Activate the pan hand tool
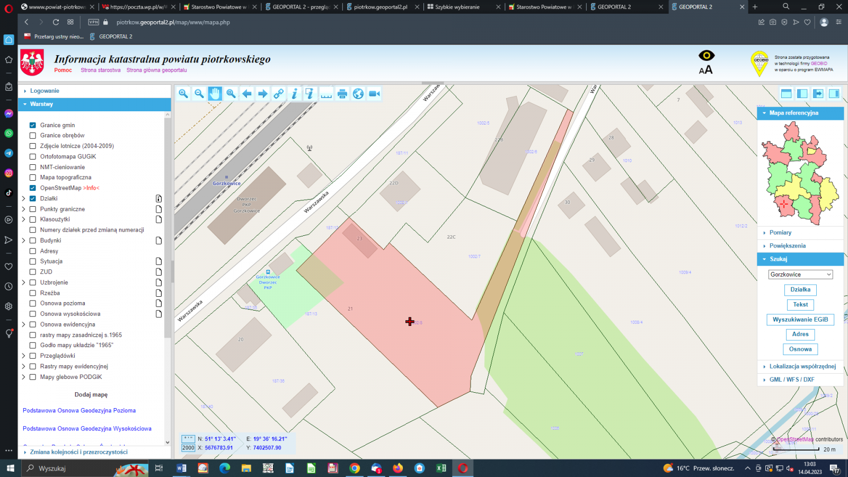 click(215, 94)
